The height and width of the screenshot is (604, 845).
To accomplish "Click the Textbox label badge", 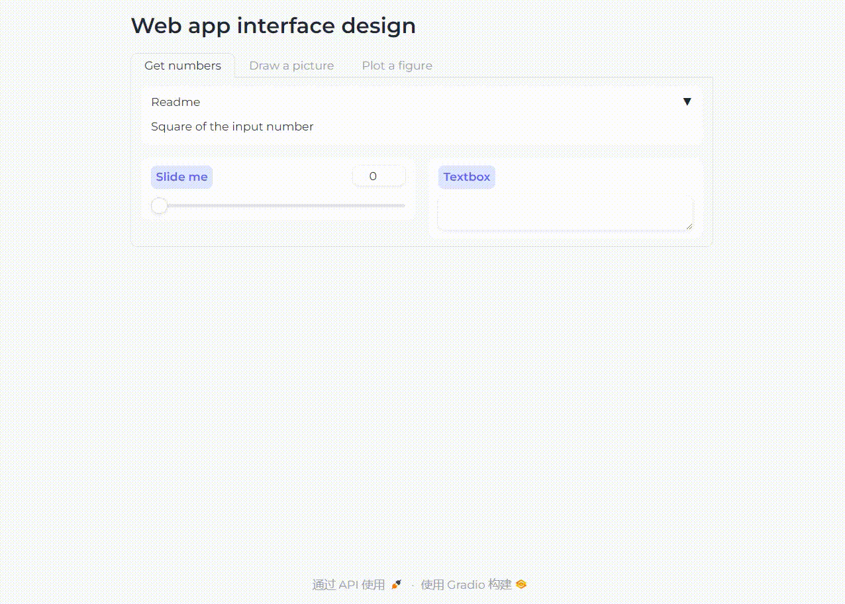I will coord(467,177).
